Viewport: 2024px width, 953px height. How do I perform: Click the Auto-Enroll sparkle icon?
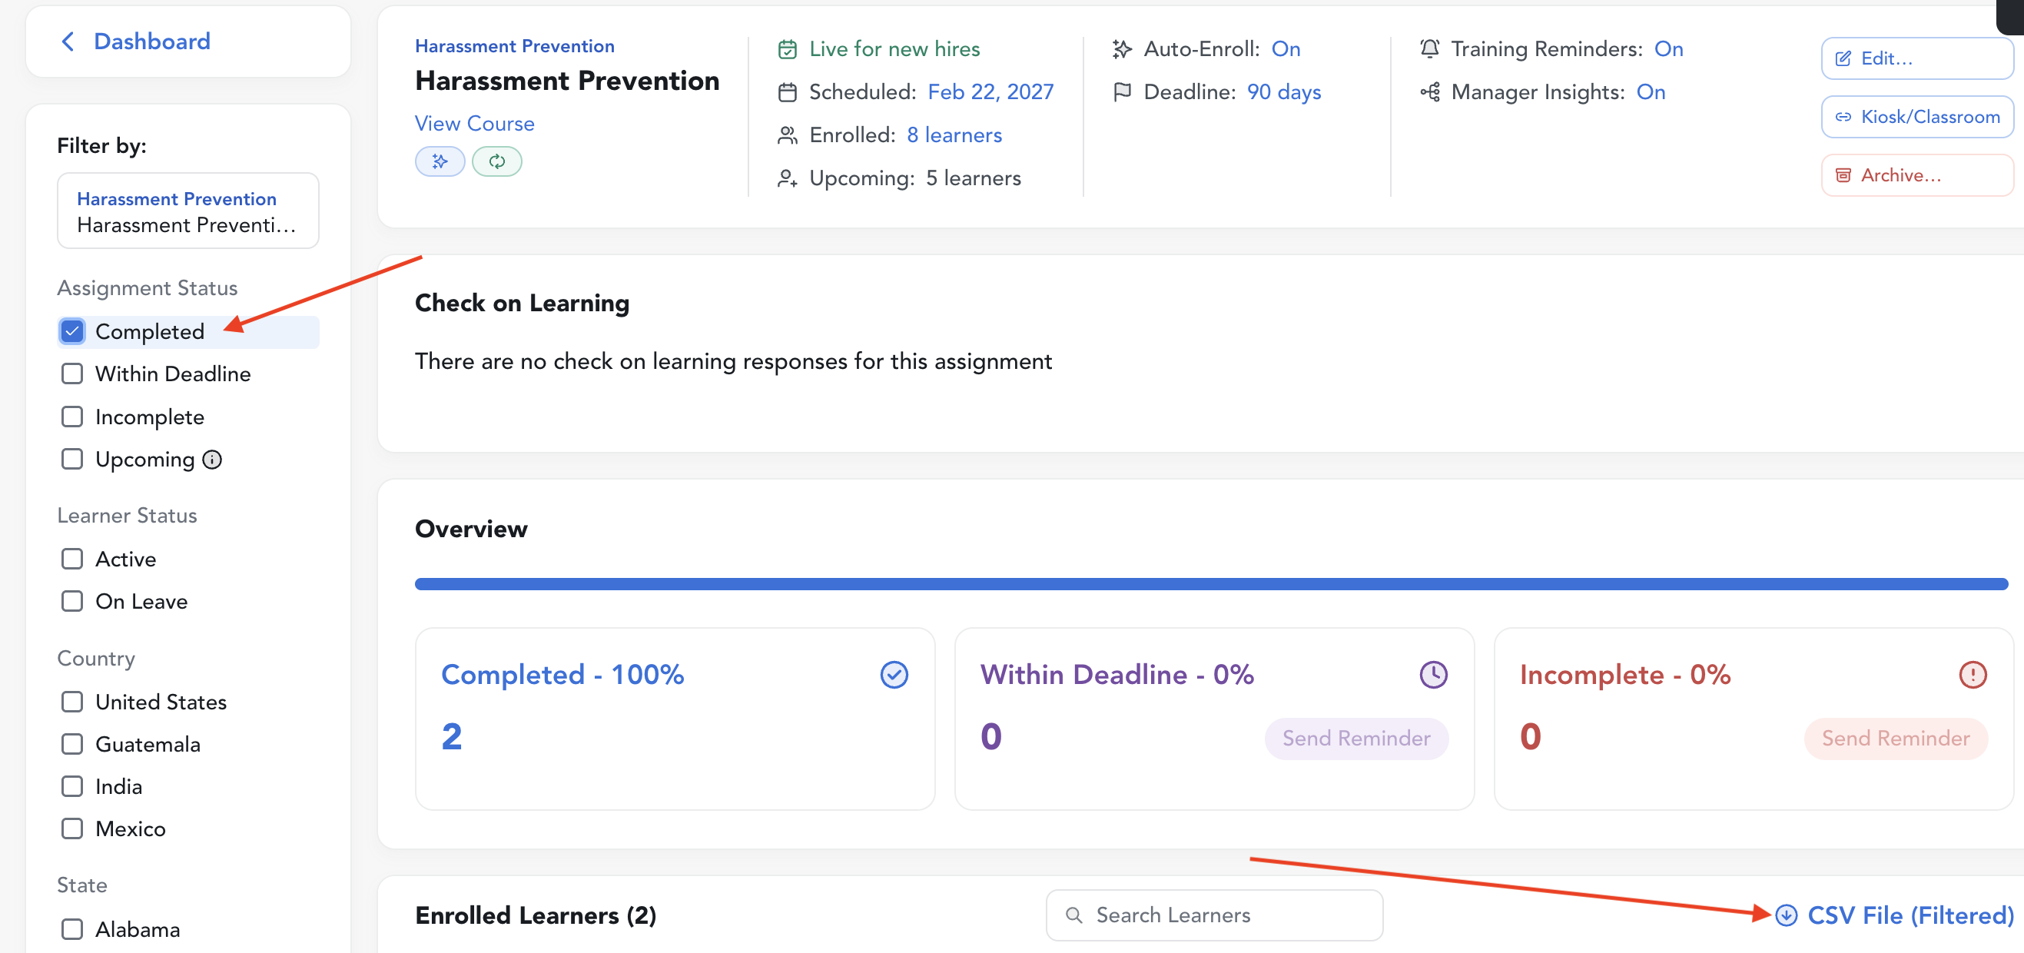(x=1122, y=49)
